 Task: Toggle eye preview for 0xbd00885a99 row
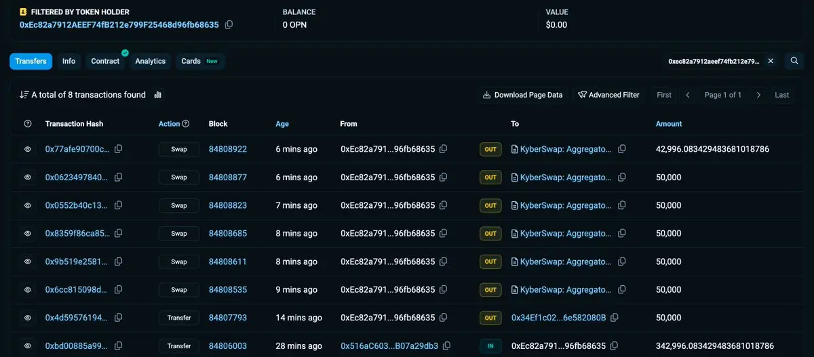pyautogui.click(x=28, y=346)
